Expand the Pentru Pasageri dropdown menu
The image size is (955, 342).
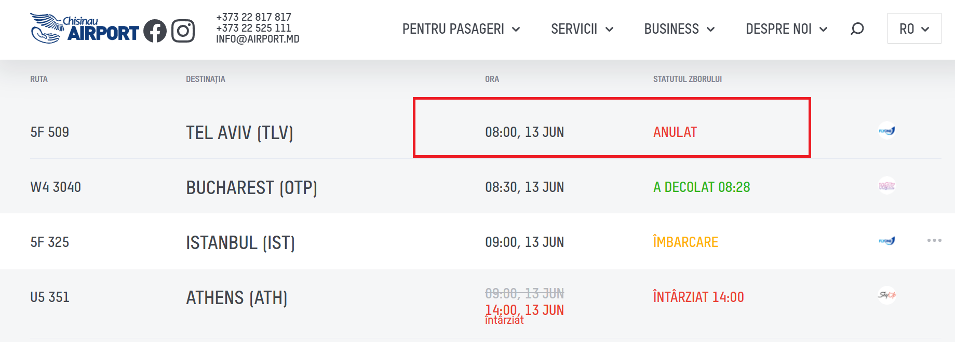pyautogui.click(x=461, y=29)
